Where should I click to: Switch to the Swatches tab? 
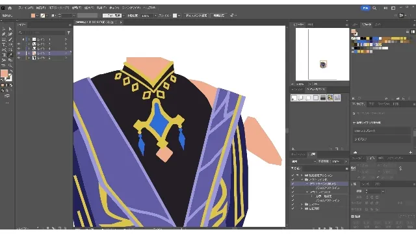coord(367,25)
